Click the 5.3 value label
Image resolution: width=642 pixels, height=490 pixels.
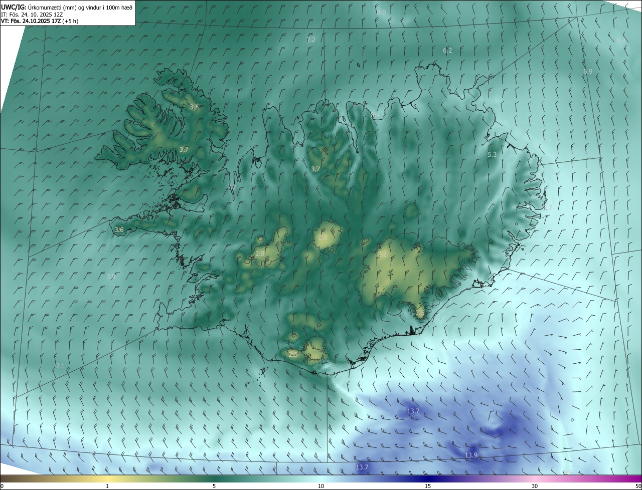pos(492,155)
